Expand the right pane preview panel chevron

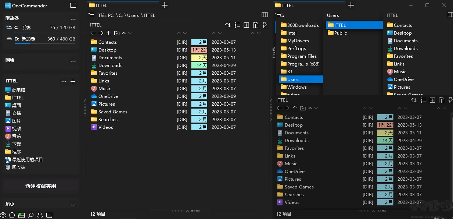[x=373, y=211]
